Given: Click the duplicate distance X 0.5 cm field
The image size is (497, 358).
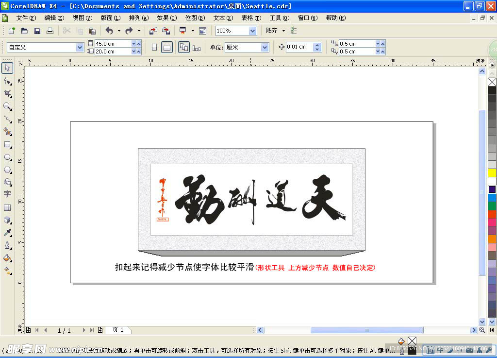Looking at the screenshot, I should tap(357, 43).
